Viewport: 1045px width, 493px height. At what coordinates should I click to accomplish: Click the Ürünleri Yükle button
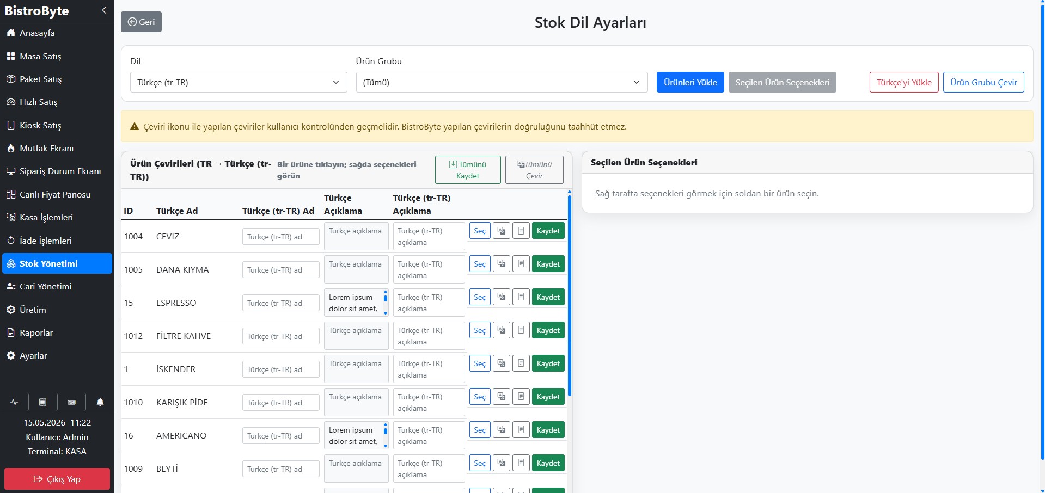point(690,82)
